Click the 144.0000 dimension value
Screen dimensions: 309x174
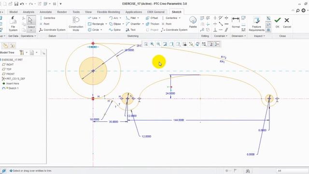coord(179,120)
